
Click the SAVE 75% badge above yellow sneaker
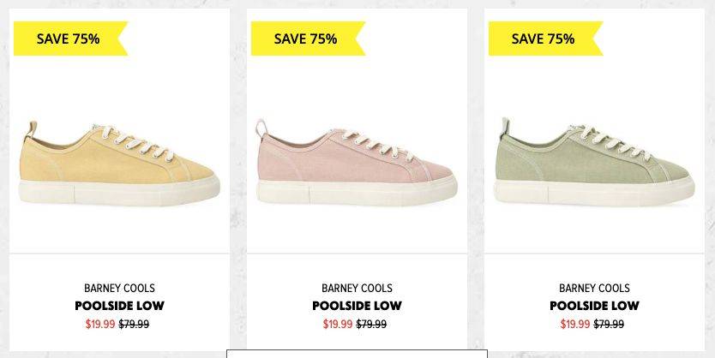pos(70,39)
